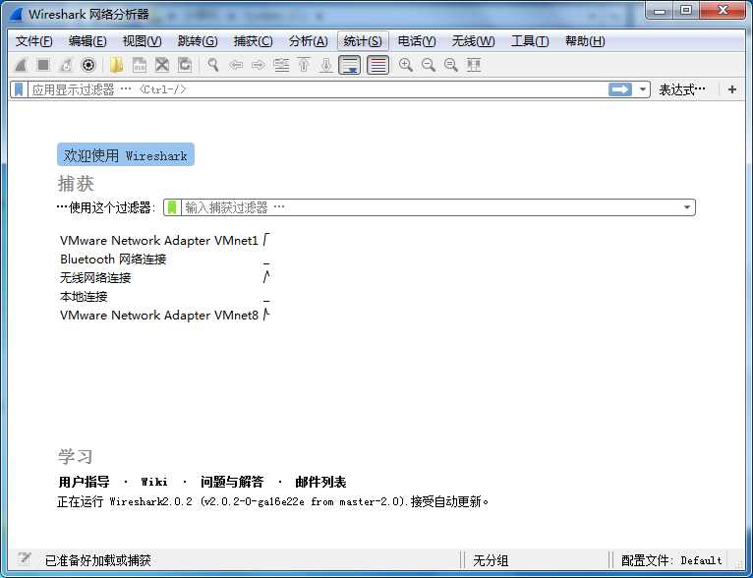The width and height of the screenshot is (753, 578).
Task: Click the stop capture square icon
Action: click(43, 65)
